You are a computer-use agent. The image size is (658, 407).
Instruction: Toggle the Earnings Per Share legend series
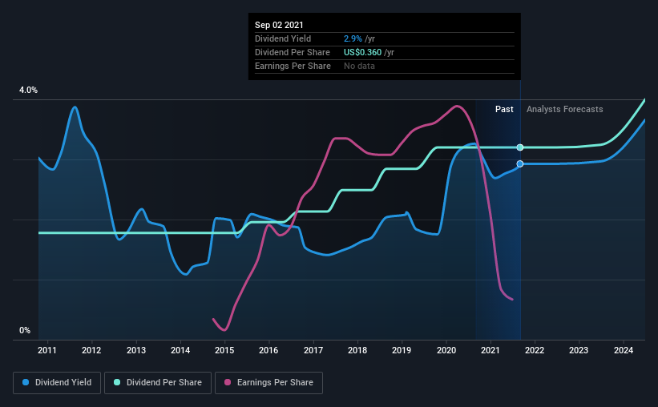(268, 383)
